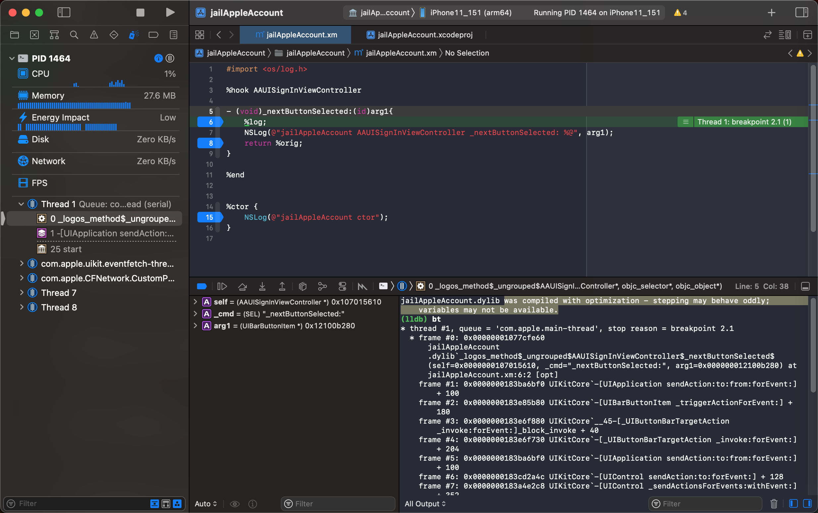Collapse Thread 1 stack frames
The width and height of the screenshot is (818, 513).
[21, 204]
